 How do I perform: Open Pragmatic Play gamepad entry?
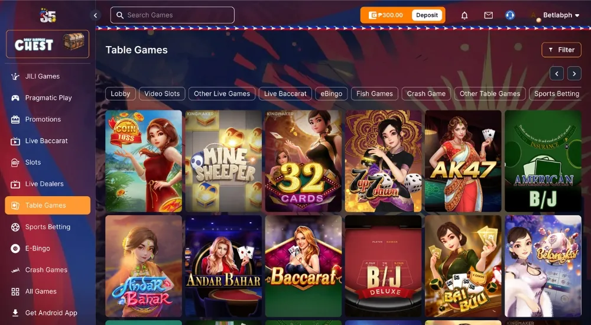coord(47,97)
